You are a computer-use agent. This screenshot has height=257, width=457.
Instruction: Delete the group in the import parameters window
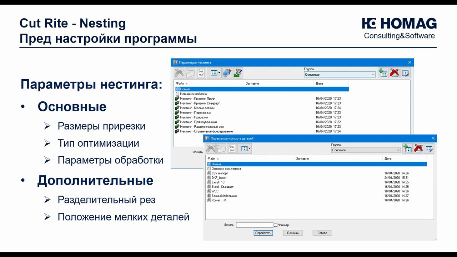point(418,148)
